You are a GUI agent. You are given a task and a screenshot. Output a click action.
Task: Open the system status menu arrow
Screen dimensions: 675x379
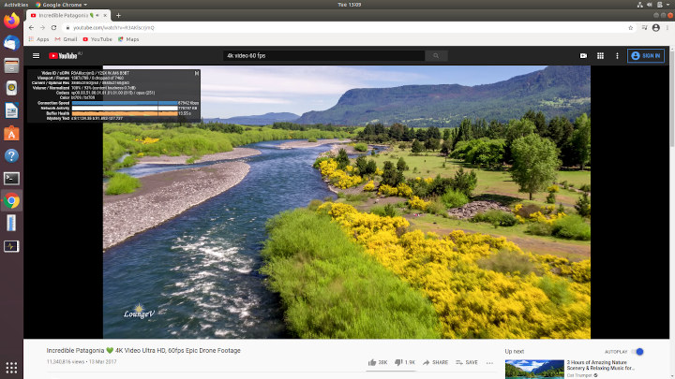click(668, 5)
